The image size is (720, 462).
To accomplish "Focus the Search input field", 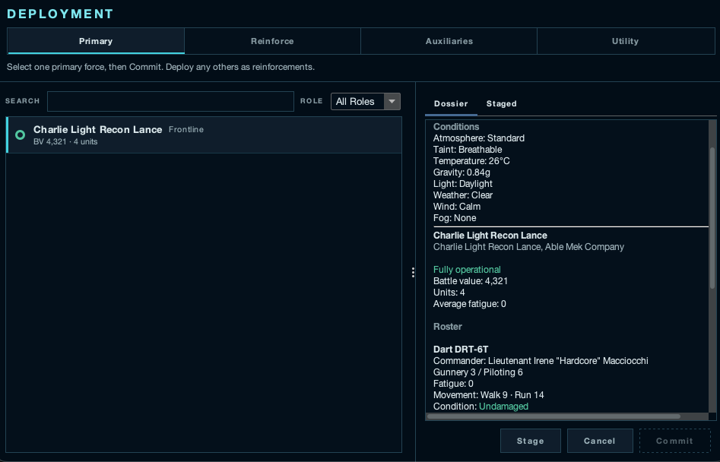I will [x=170, y=101].
